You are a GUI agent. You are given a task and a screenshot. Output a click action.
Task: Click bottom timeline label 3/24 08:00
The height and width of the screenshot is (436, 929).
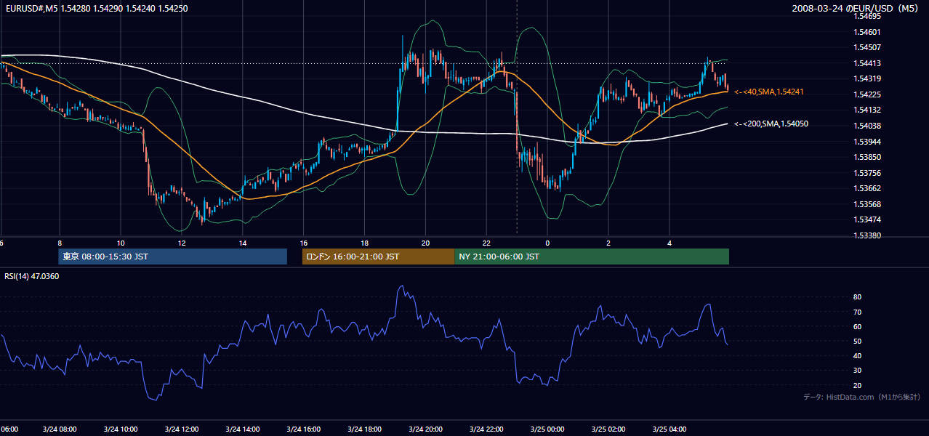[x=60, y=429]
